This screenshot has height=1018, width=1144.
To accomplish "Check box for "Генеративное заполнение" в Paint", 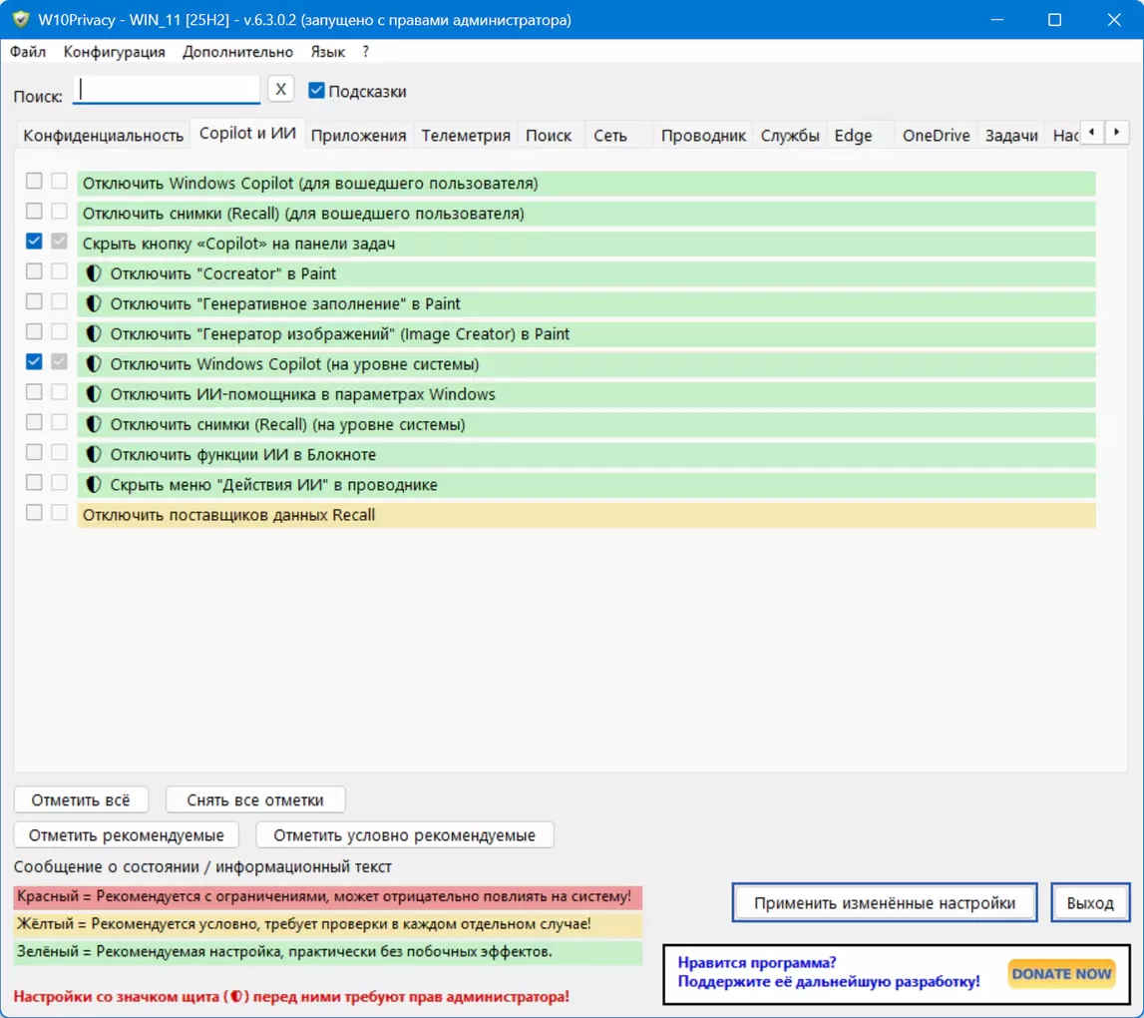I will [34, 301].
